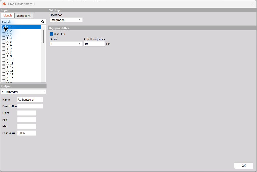Tick the AI 7 checkbox
Viewport: 257px width, 172px height.
pyautogui.click(x=4, y=49)
